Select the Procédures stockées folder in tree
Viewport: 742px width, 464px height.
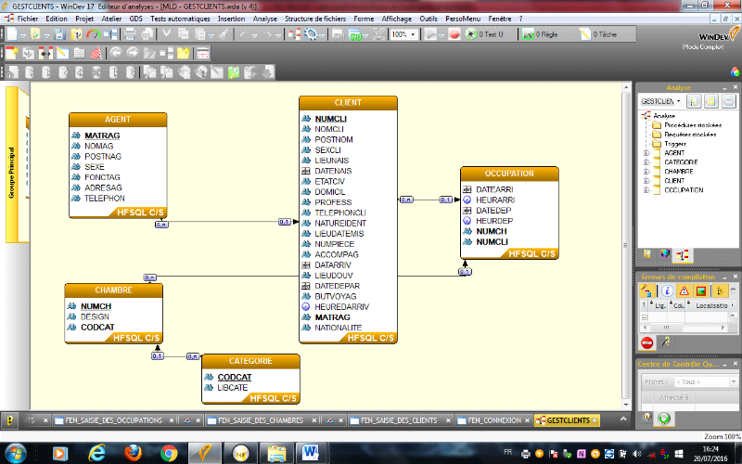click(x=693, y=124)
